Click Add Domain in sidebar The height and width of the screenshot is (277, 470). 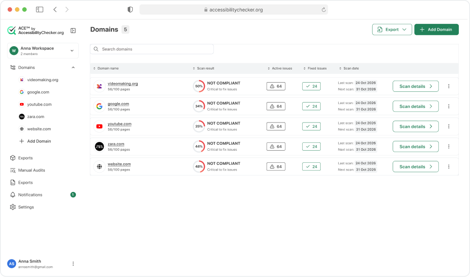(35, 141)
